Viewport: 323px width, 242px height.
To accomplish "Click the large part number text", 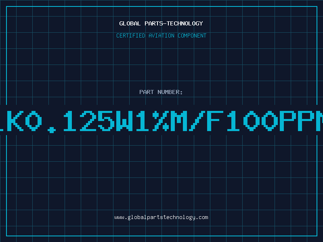I will pos(161,121).
